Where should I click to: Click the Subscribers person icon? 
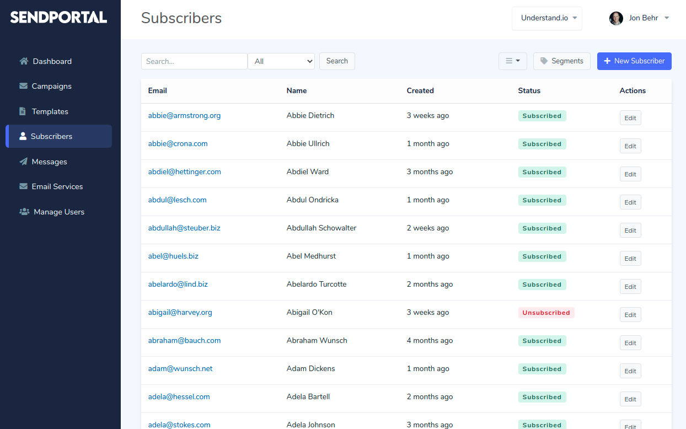pos(23,136)
